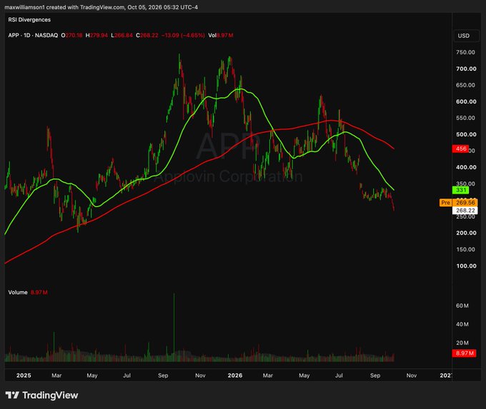Click the 2026 label on time axis
This screenshot has width=486, height=409.
[235, 375]
